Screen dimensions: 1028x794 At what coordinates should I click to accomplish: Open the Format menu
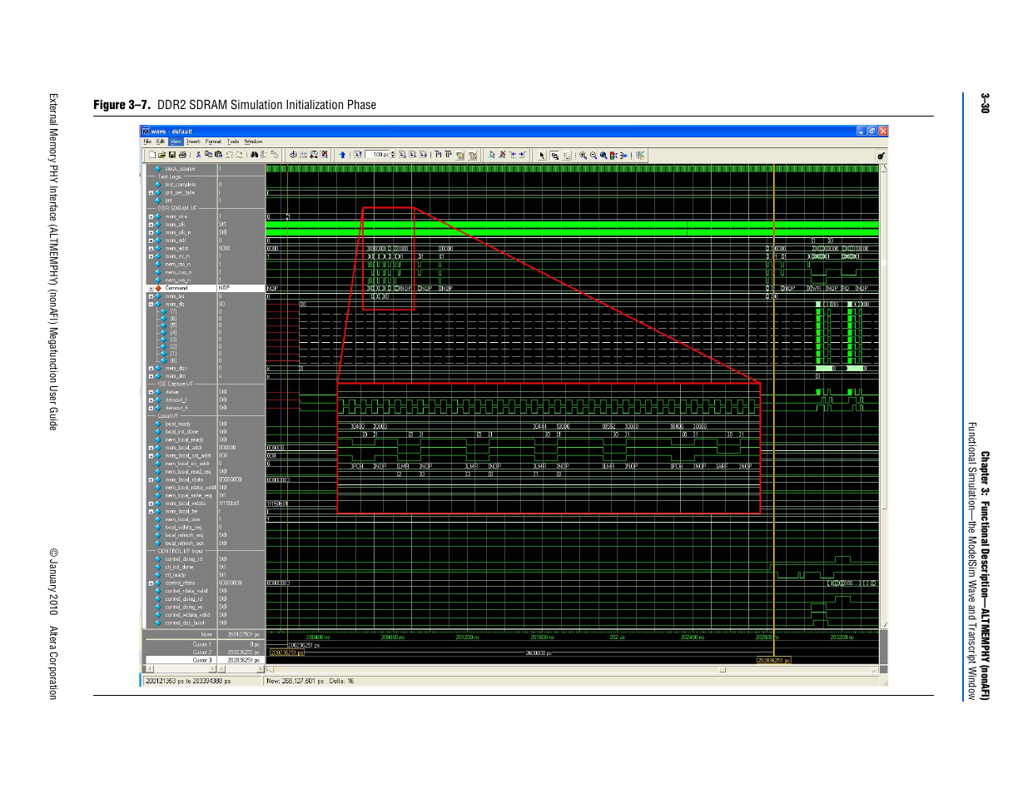pos(213,141)
